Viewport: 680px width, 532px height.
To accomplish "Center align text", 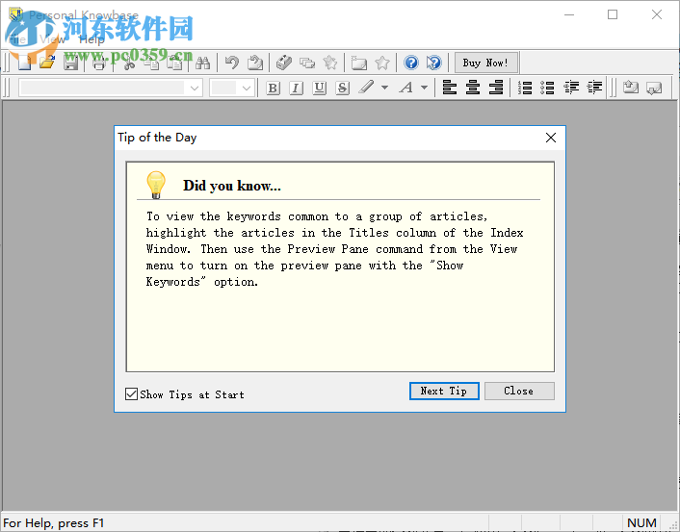I will tap(473, 88).
